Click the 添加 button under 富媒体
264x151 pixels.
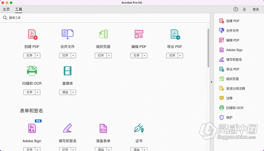pyautogui.click(x=65, y=92)
